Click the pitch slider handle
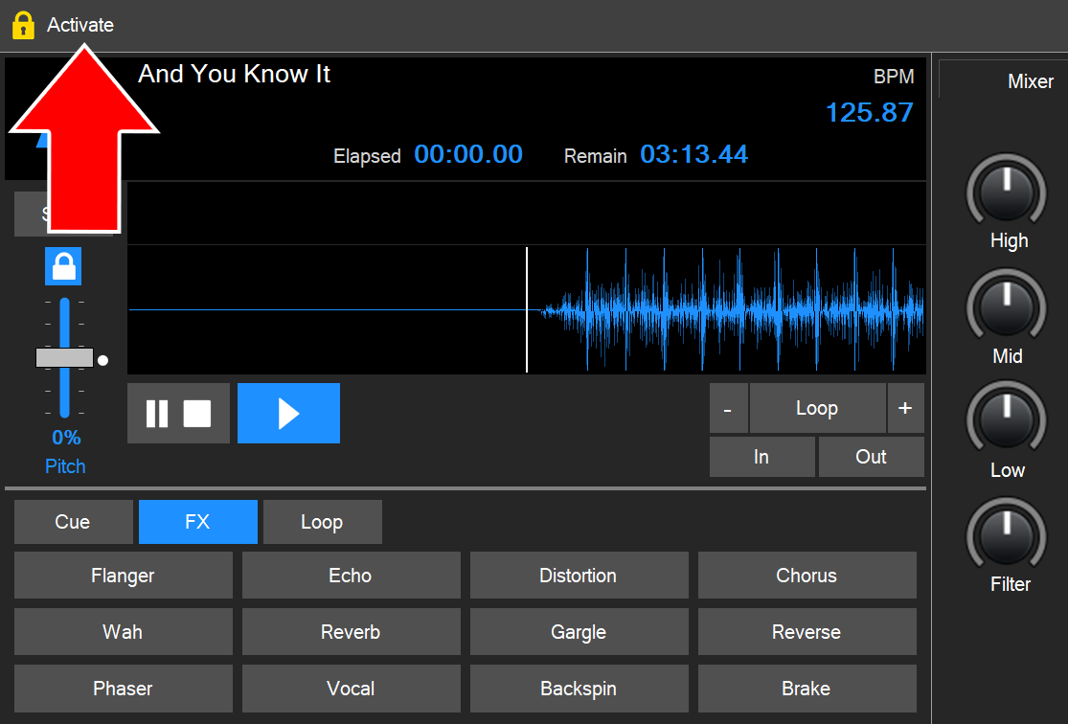This screenshot has height=724, width=1068. pyautogui.click(x=65, y=357)
